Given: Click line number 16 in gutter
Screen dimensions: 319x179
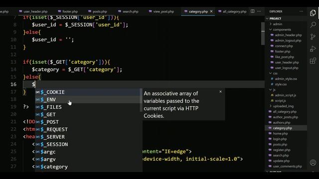Looking at the screenshot, I should (x=13, y=84).
